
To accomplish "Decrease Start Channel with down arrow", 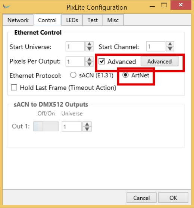I will (170, 49).
